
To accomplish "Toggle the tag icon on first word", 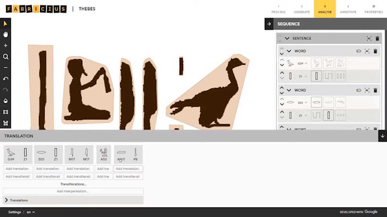I will (359, 51).
